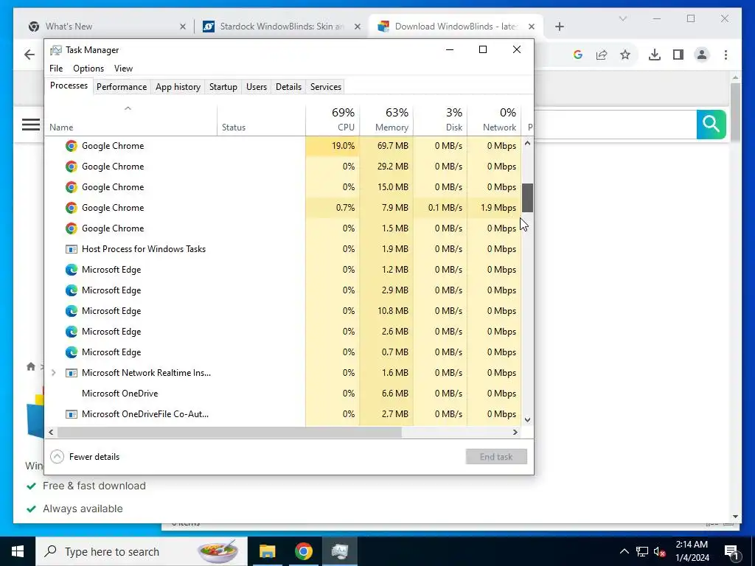This screenshot has height=566, width=755.
Task: Sort processes by Name column header
Action: pos(131,120)
